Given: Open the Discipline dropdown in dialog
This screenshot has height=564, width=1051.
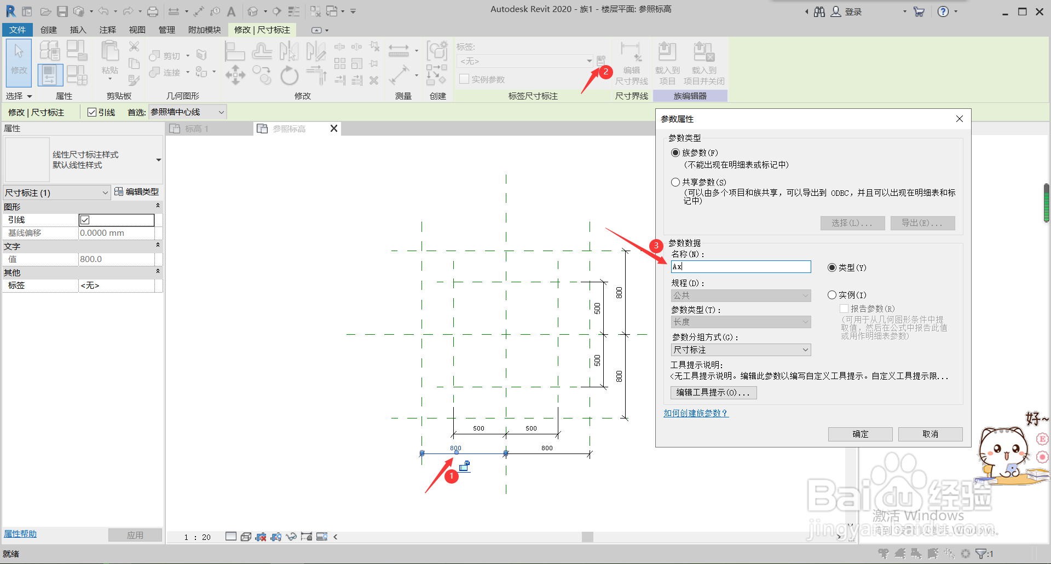Looking at the screenshot, I should point(741,295).
